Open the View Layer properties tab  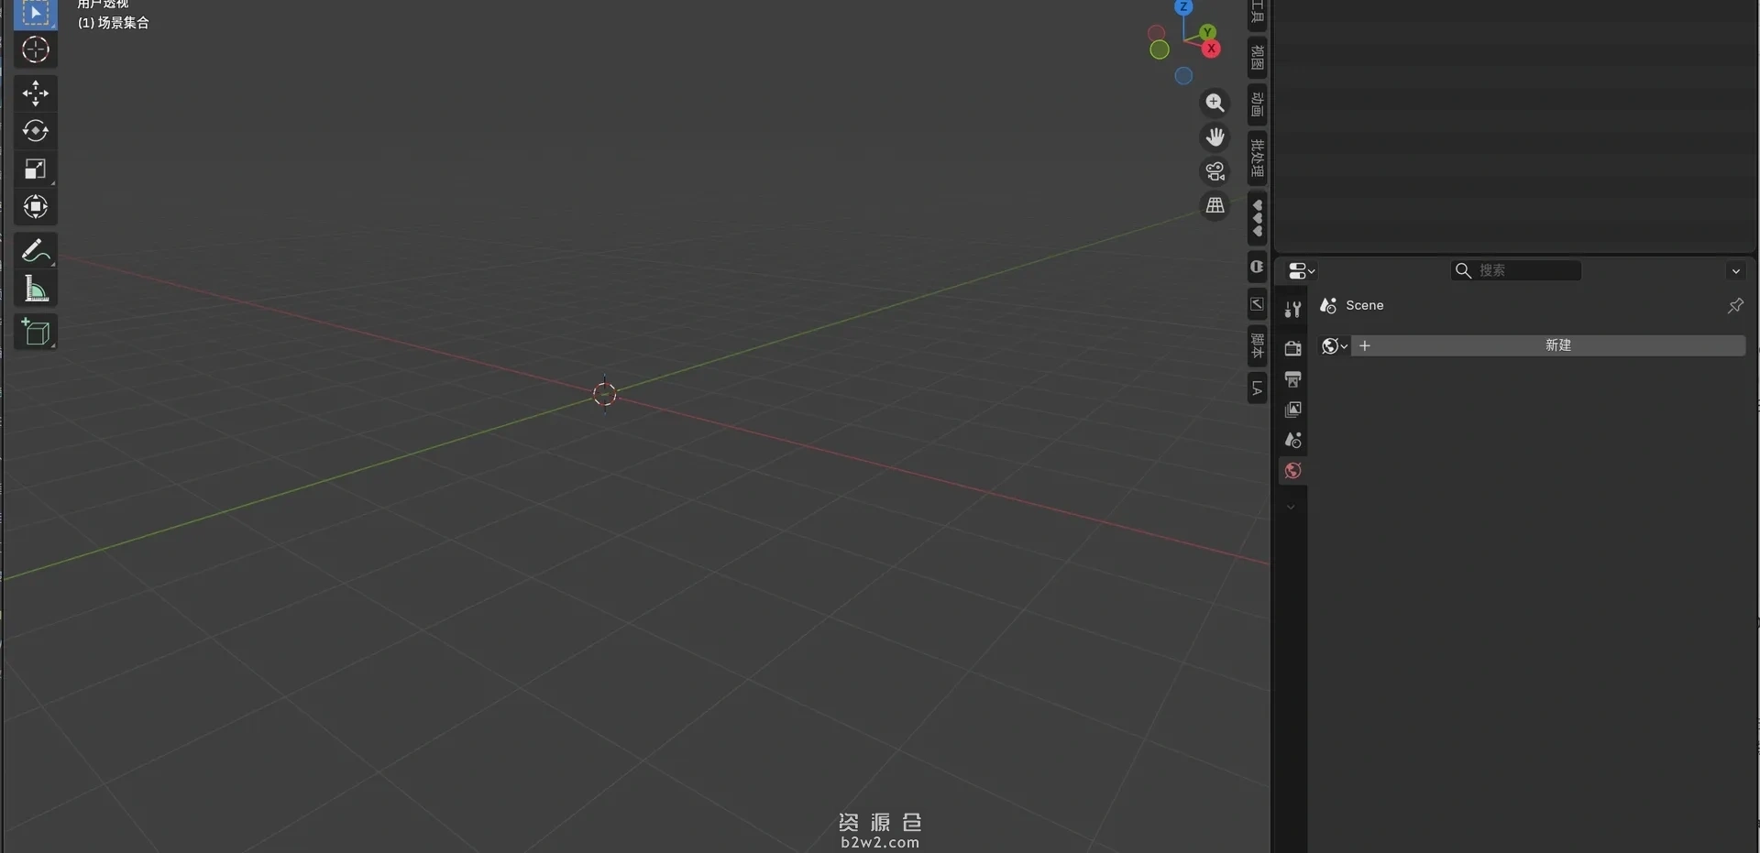[1292, 410]
